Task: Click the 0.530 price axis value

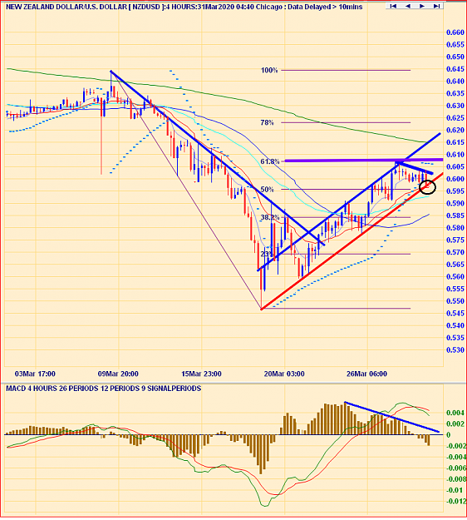Action: pos(455,350)
